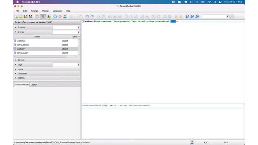Click the blue circle toolbar icon
The height and width of the screenshot is (145, 258).
click(x=55, y=17)
